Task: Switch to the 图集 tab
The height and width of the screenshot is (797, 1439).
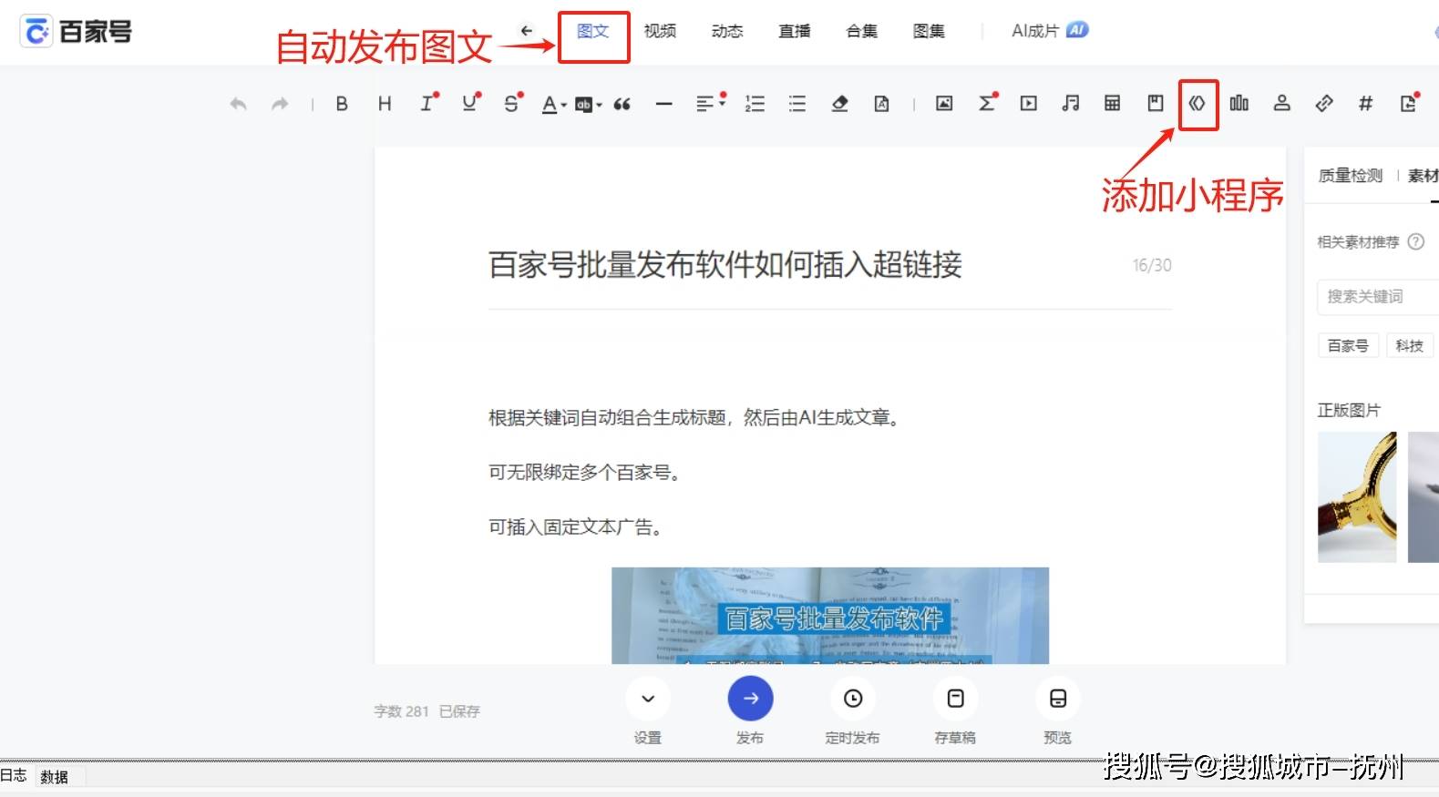Action: click(929, 31)
